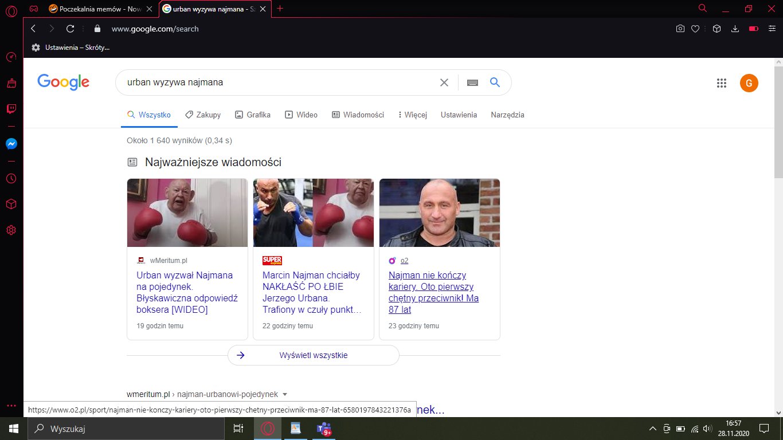Open extensions cube in address bar
The height and width of the screenshot is (440, 783).
(x=717, y=29)
